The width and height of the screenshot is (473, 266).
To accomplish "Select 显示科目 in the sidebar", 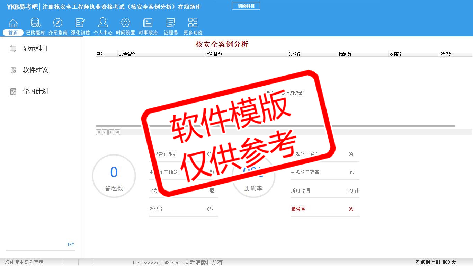I will [x=35, y=48].
